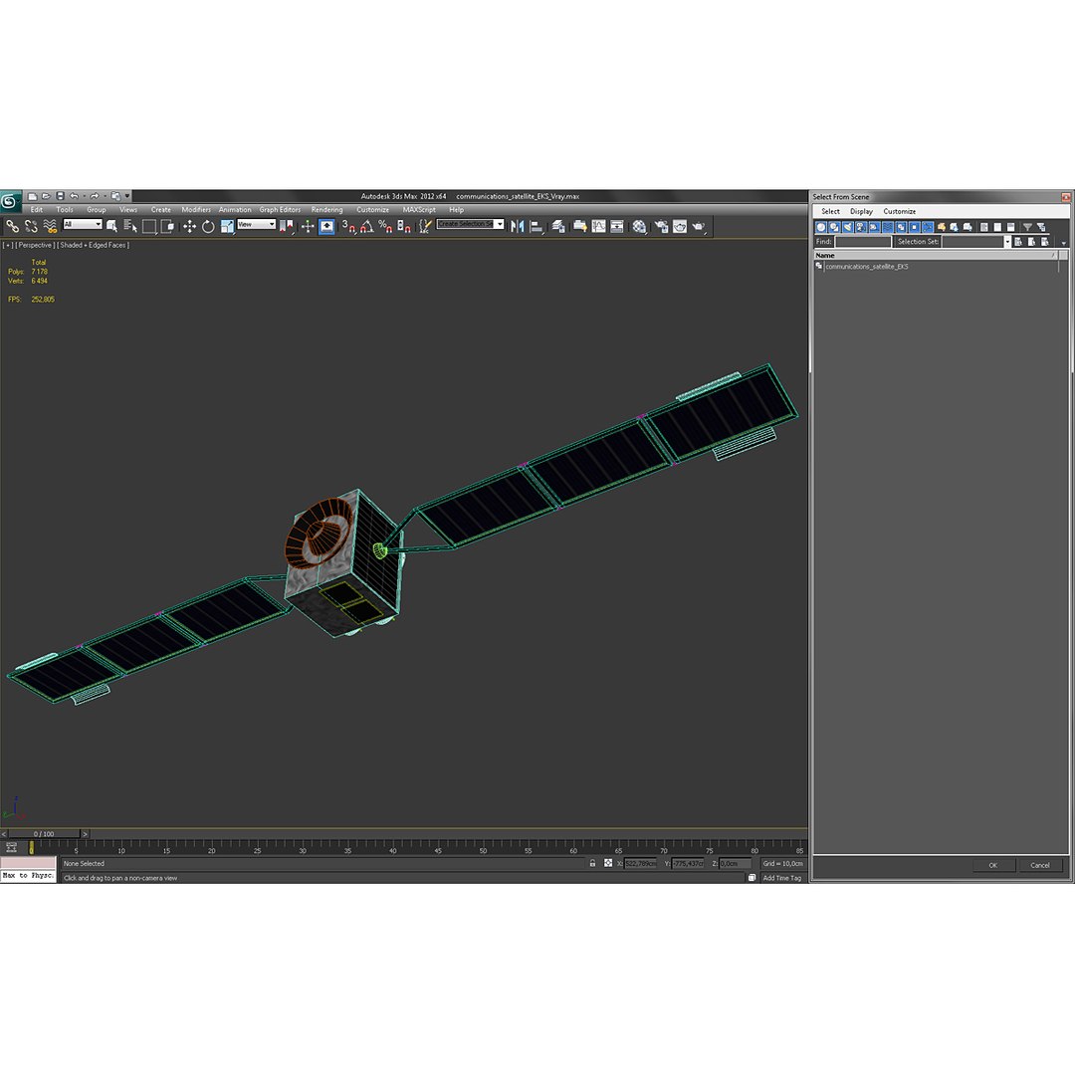Toggle the Angle Snap button

pos(366,226)
